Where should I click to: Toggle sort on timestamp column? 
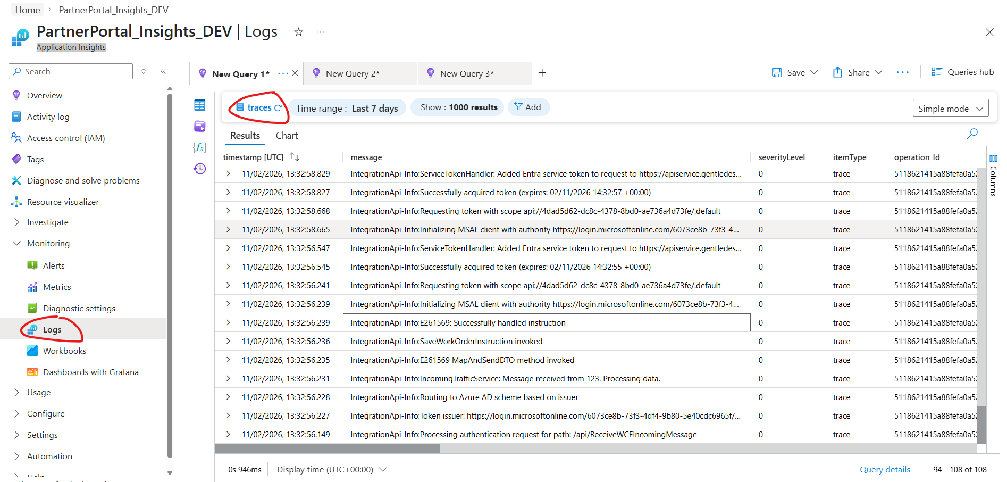295,157
